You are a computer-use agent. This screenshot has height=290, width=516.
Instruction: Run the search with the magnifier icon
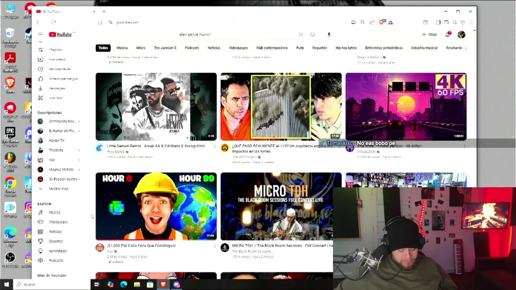pyautogui.click(x=312, y=35)
